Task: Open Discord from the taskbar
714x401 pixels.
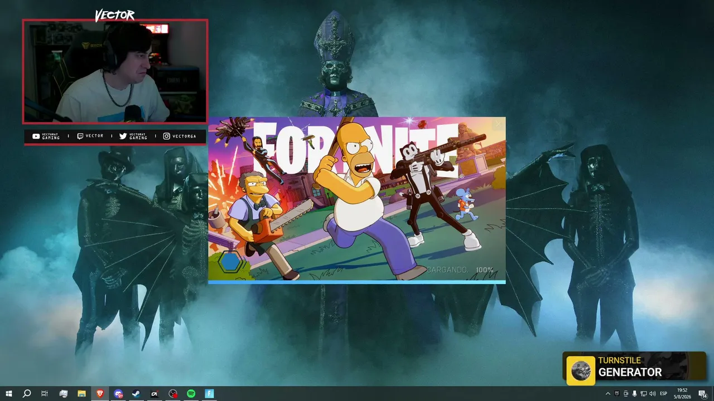Action: (x=118, y=394)
